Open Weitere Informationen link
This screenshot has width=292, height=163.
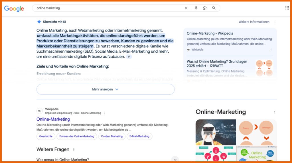tap(254, 22)
